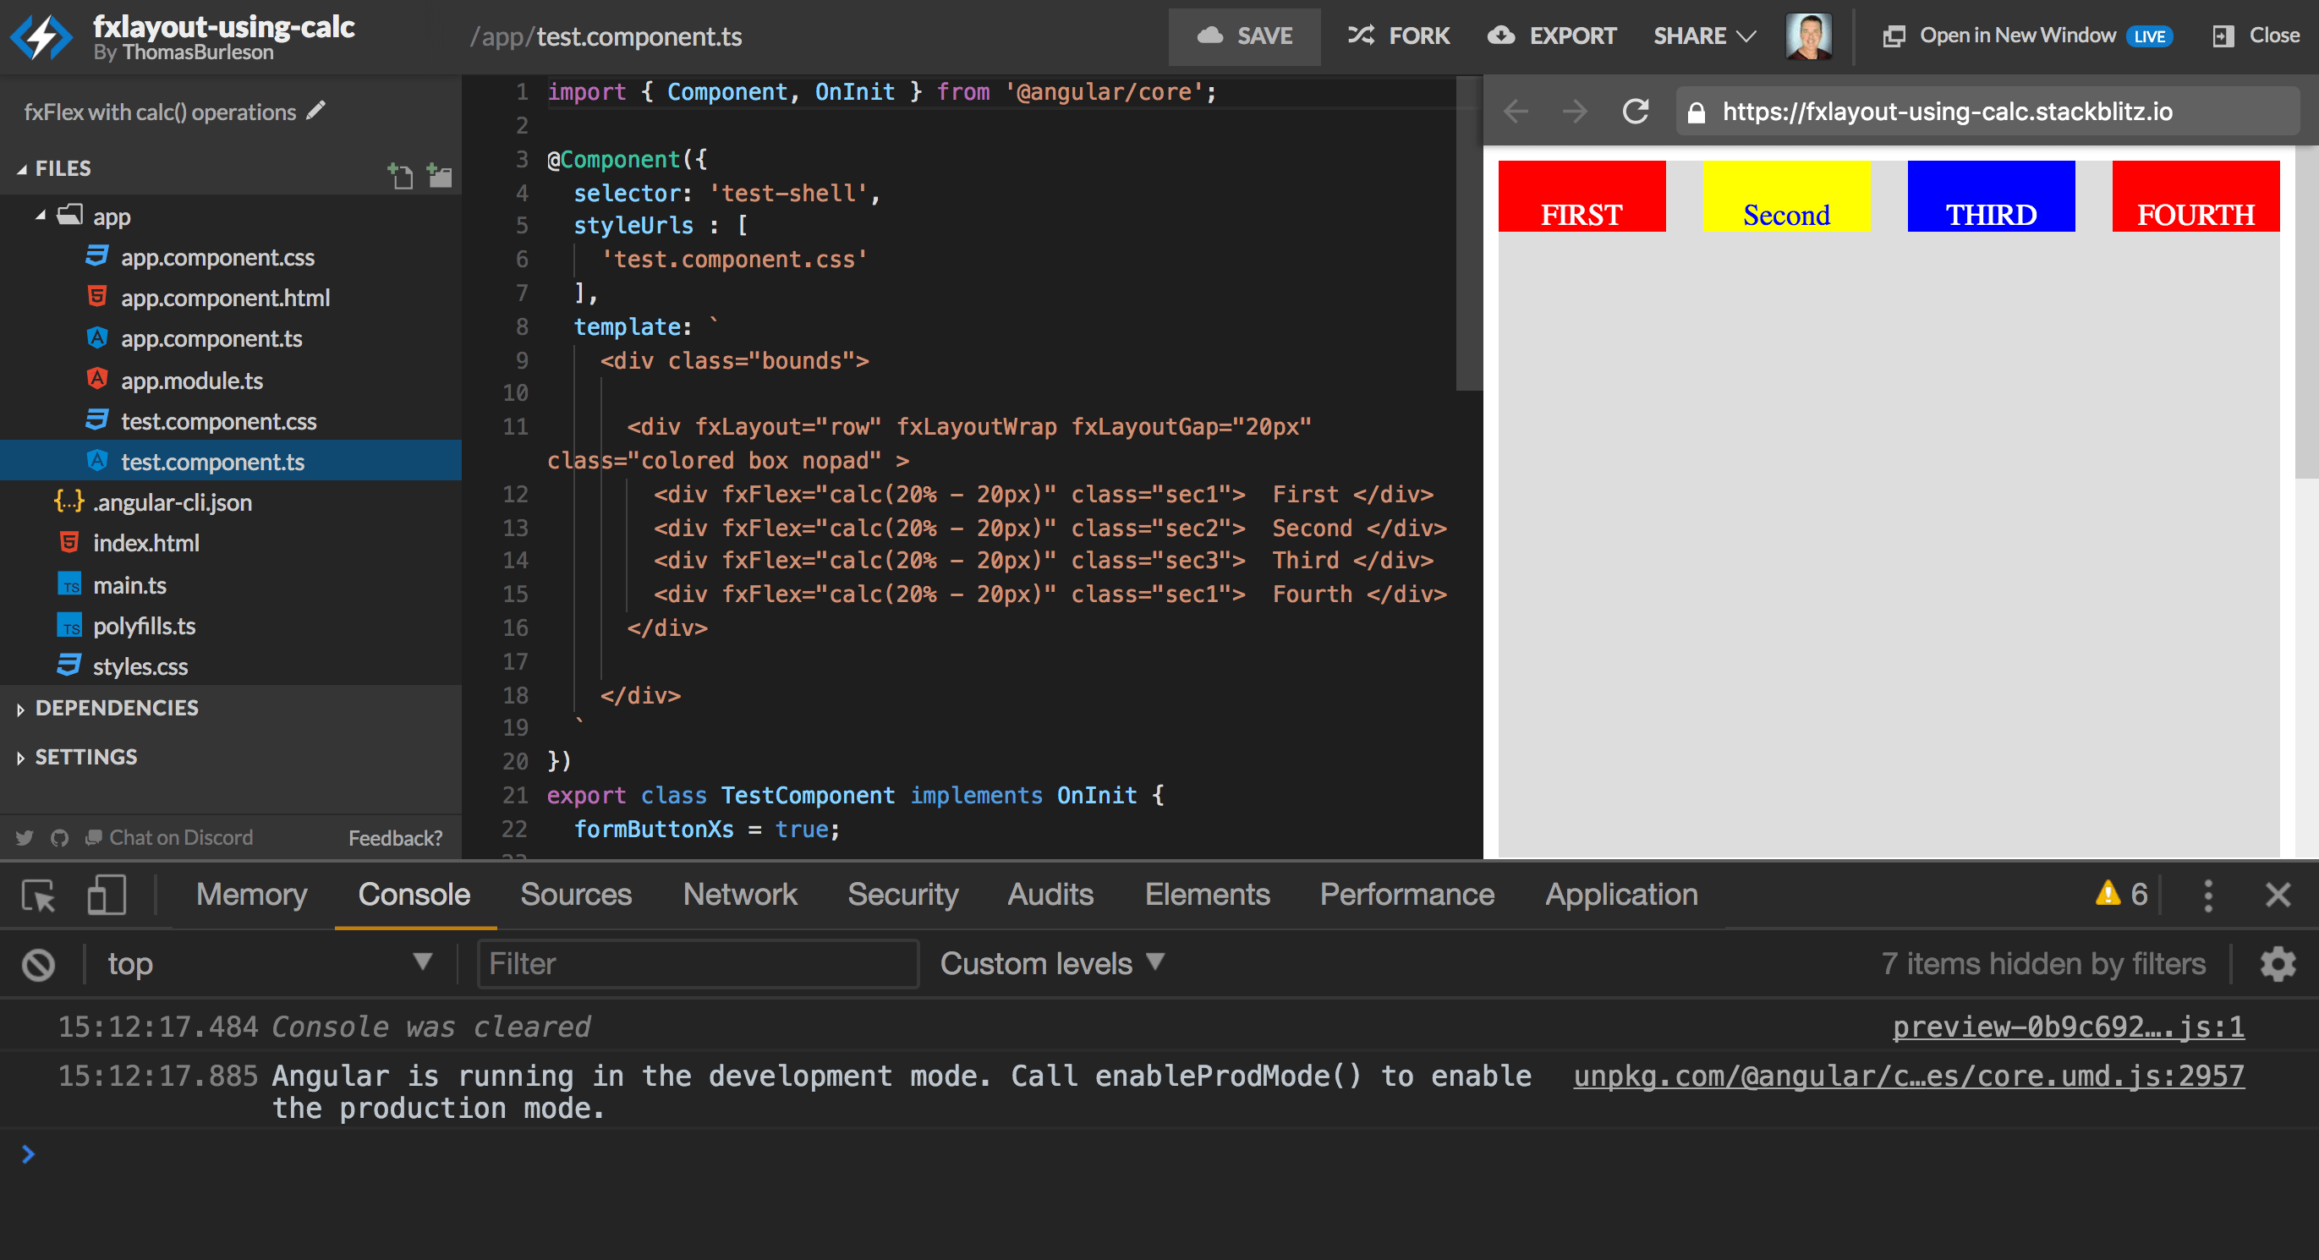The image size is (2319, 1260).
Task: Reload the preview page
Action: (1636, 112)
